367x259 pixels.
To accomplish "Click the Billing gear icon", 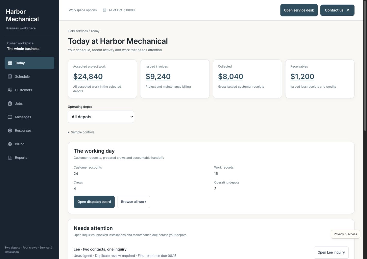I will (10, 144).
